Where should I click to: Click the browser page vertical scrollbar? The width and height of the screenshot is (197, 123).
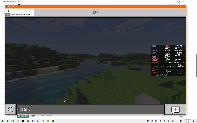tap(196, 65)
